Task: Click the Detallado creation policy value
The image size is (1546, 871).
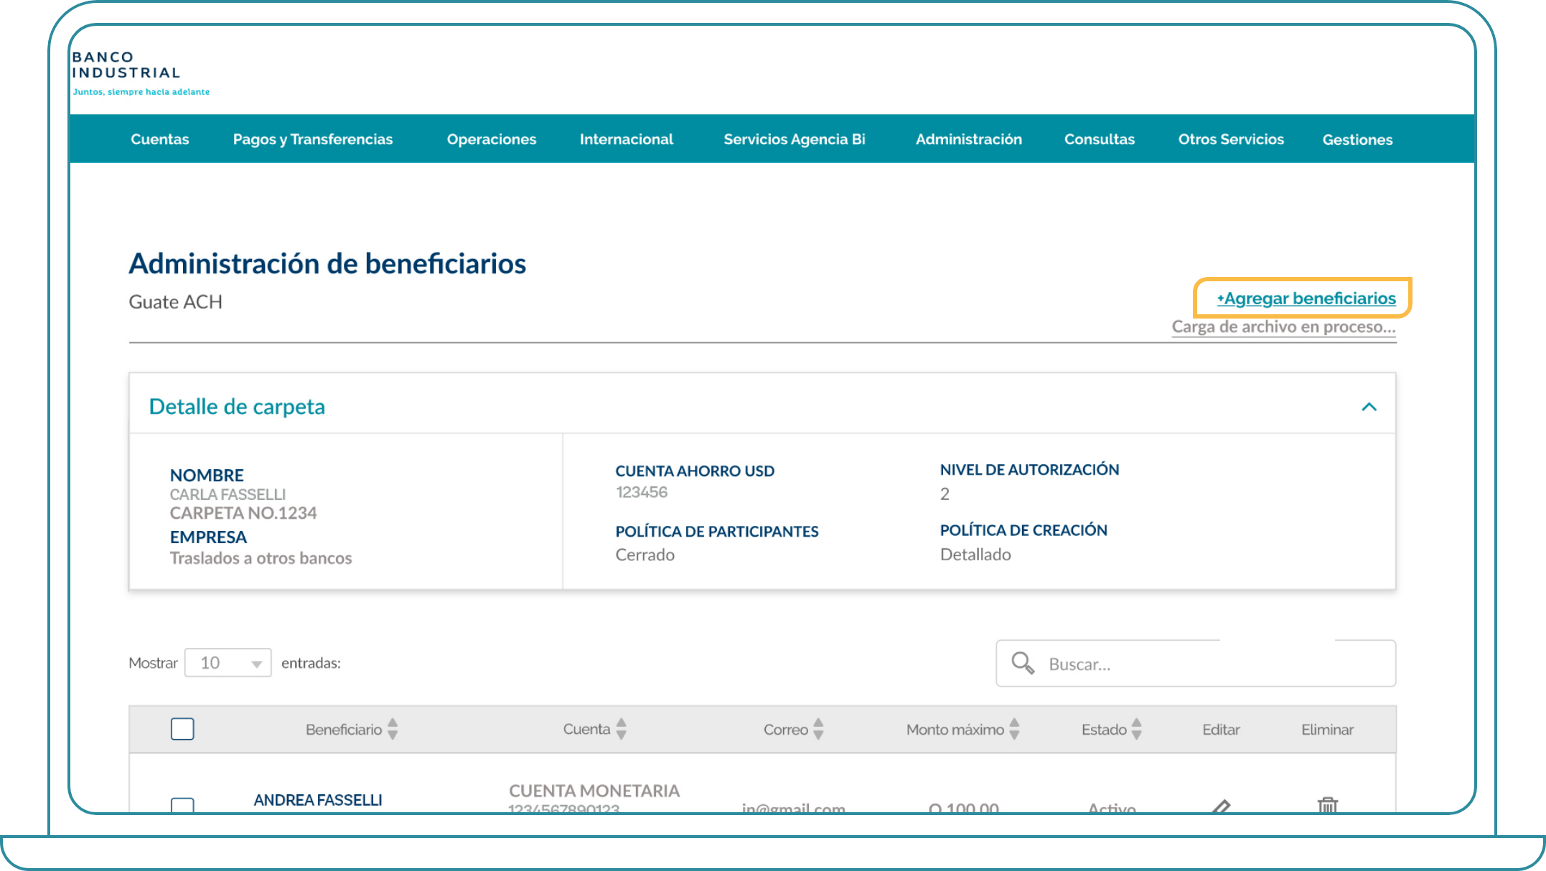Action: [x=975, y=555]
